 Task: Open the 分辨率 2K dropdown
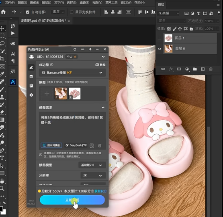point(93,175)
